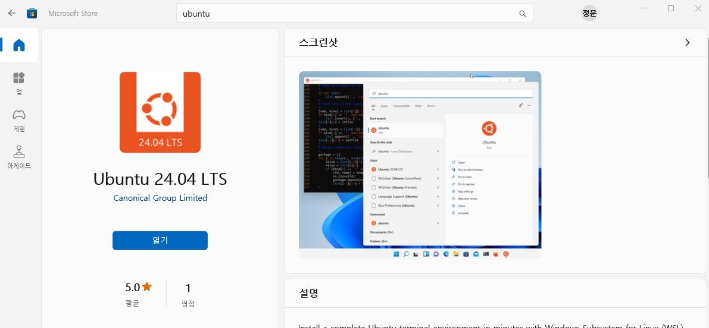
Task: Click the search magnifier icon
Action: [522, 14]
